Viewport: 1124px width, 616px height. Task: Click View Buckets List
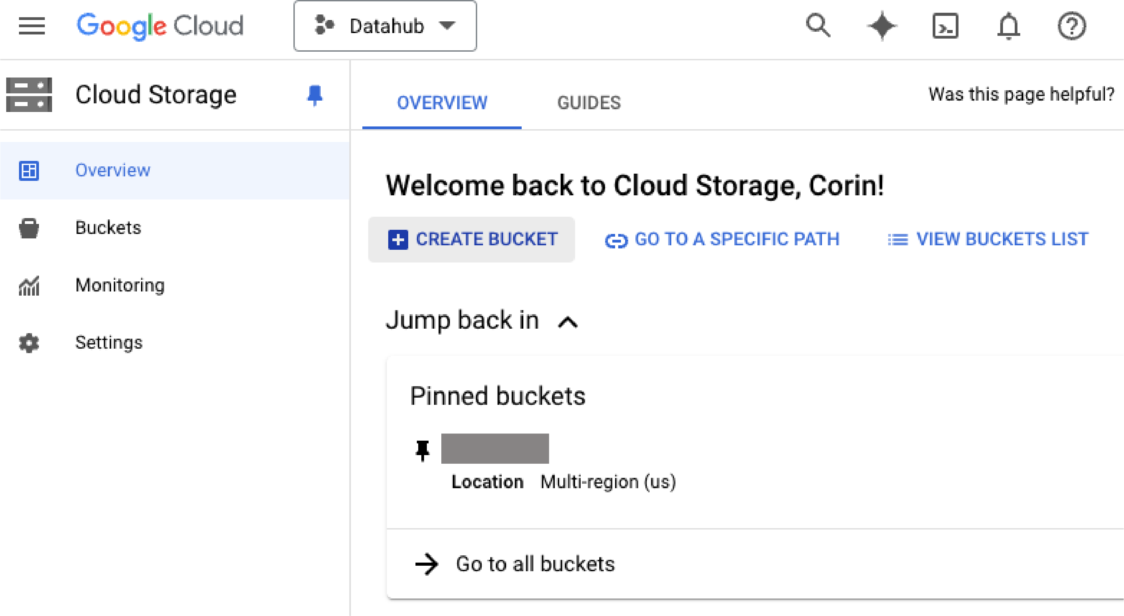click(x=988, y=239)
